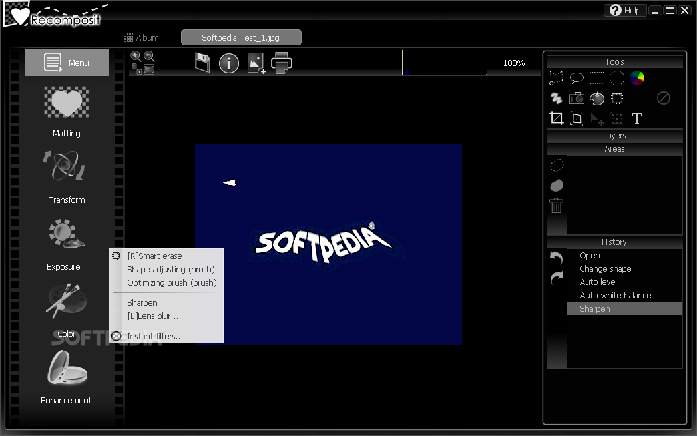Click the 100% zoom level value

[514, 63]
